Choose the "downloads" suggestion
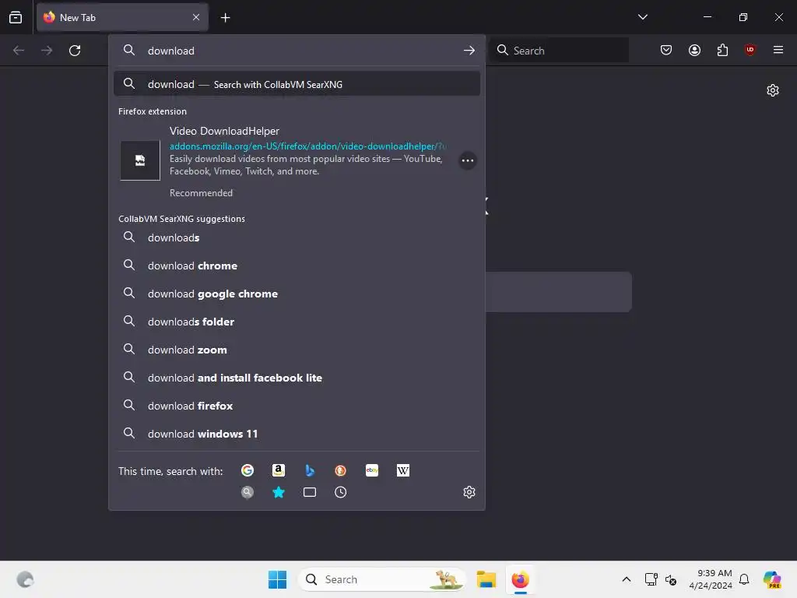Screen dimensions: 797x598 (x=297, y=237)
